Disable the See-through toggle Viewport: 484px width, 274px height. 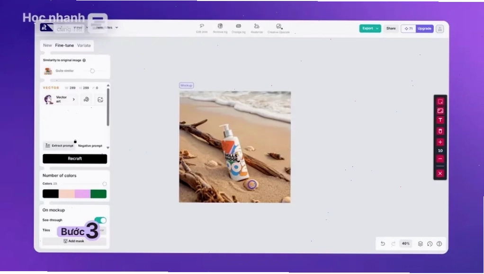coord(100,220)
